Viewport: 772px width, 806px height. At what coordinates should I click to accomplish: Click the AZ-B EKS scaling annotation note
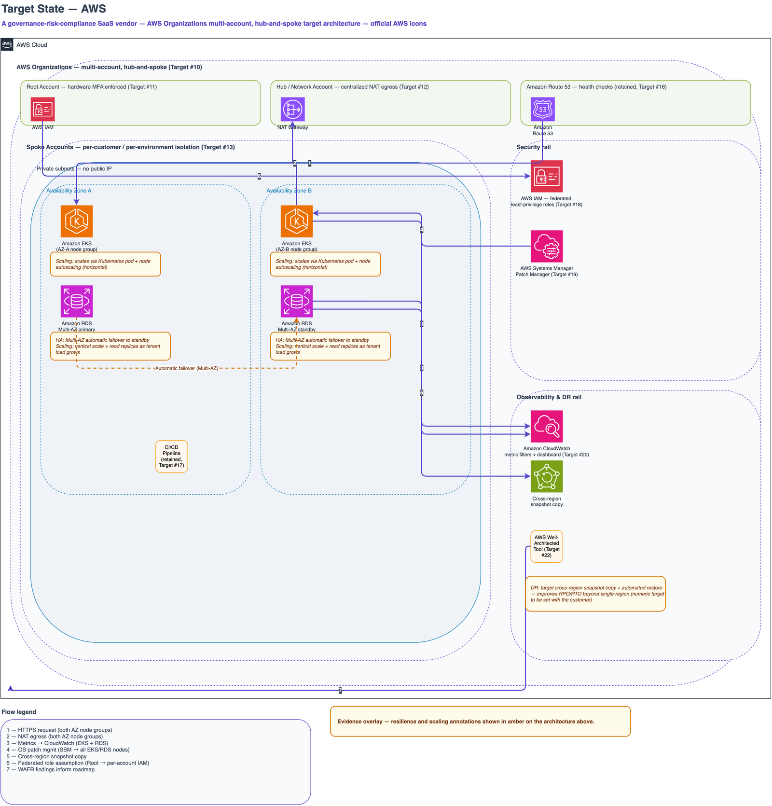(325, 264)
